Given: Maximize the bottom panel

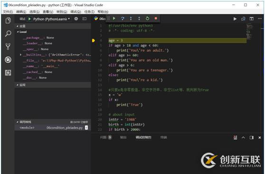Looking at the screenshot, I should pyautogui.click(x=243, y=137).
